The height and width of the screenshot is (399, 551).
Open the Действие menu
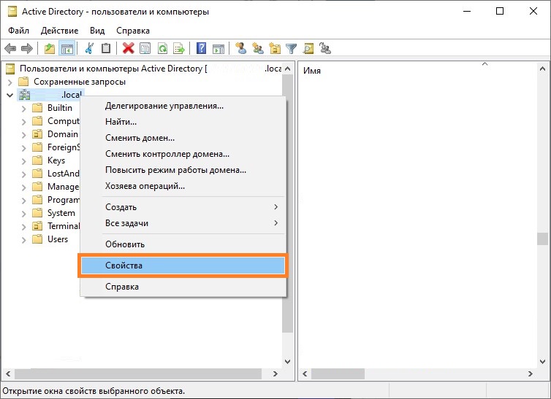(x=59, y=31)
